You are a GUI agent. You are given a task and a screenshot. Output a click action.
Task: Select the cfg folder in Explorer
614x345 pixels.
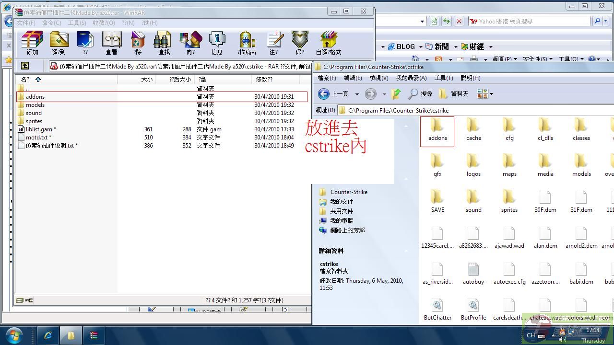(509, 130)
